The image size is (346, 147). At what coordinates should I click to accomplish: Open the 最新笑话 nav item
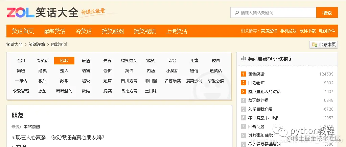click(54, 31)
